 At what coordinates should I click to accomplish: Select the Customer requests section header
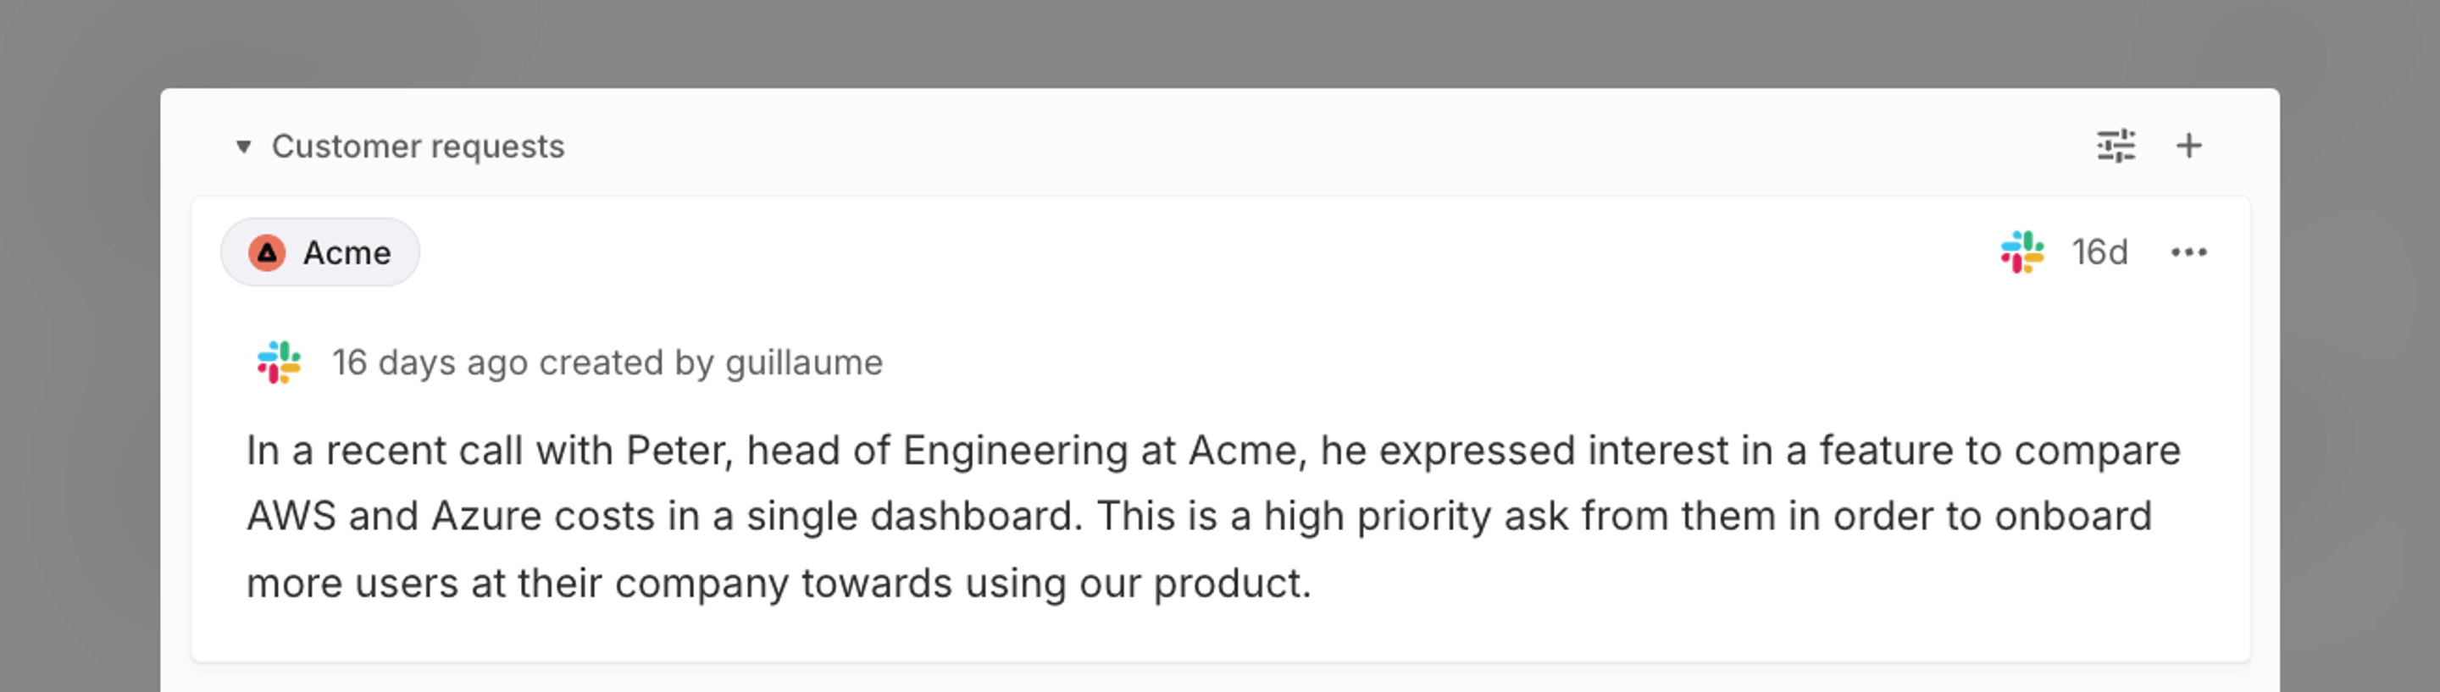[418, 146]
